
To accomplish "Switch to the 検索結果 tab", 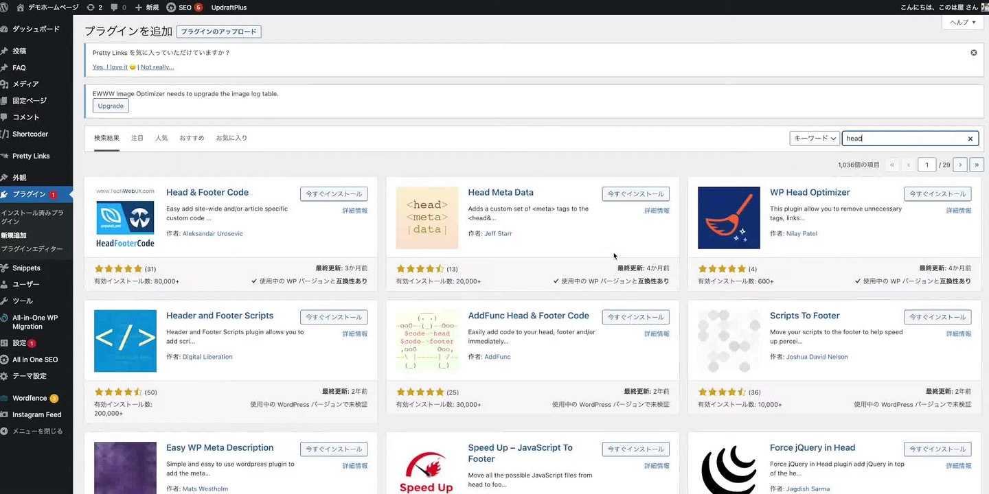I will (x=106, y=138).
